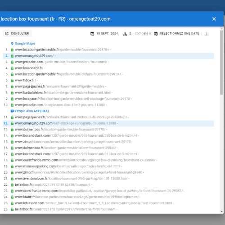Open result 24 www.kiwiiz.fr
Viewport: 225px width, 225px height.
point(77,197)
